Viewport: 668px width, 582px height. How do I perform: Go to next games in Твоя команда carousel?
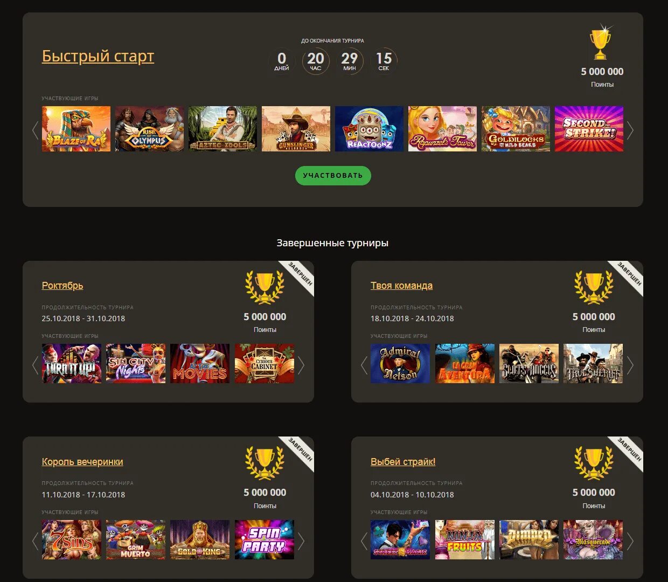(x=630, y=365)
